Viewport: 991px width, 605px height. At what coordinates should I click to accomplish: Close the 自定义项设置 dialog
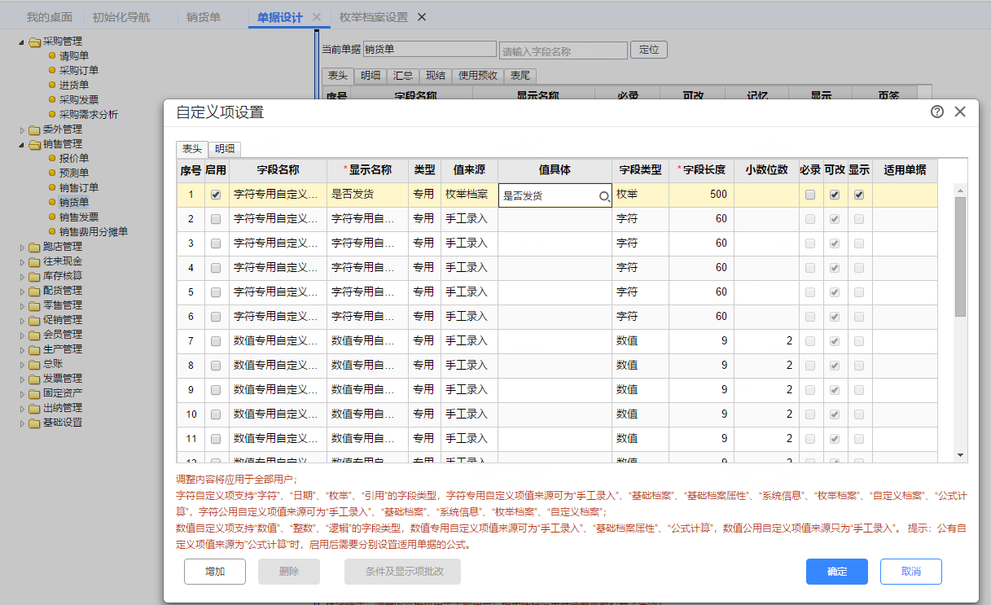(960, 112)
